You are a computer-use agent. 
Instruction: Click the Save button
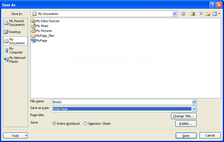(186, 136)
